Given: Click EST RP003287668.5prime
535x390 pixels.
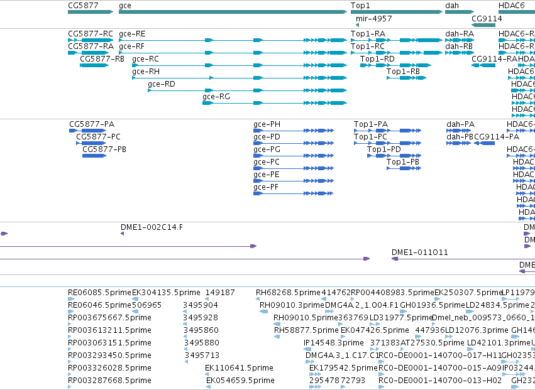Looking at the screenshot, I should pyautogui.click(x=109, y=381).
